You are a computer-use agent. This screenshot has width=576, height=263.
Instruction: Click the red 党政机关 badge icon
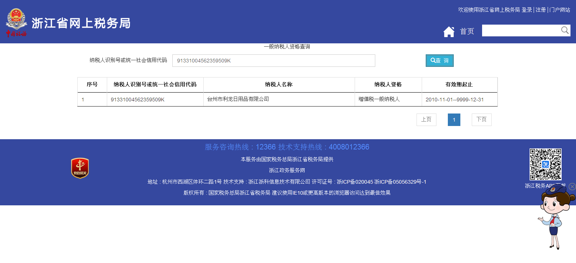80,168
